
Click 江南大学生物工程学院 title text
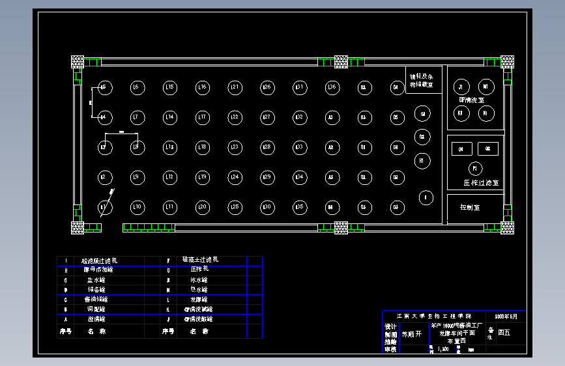coord(434,316)
